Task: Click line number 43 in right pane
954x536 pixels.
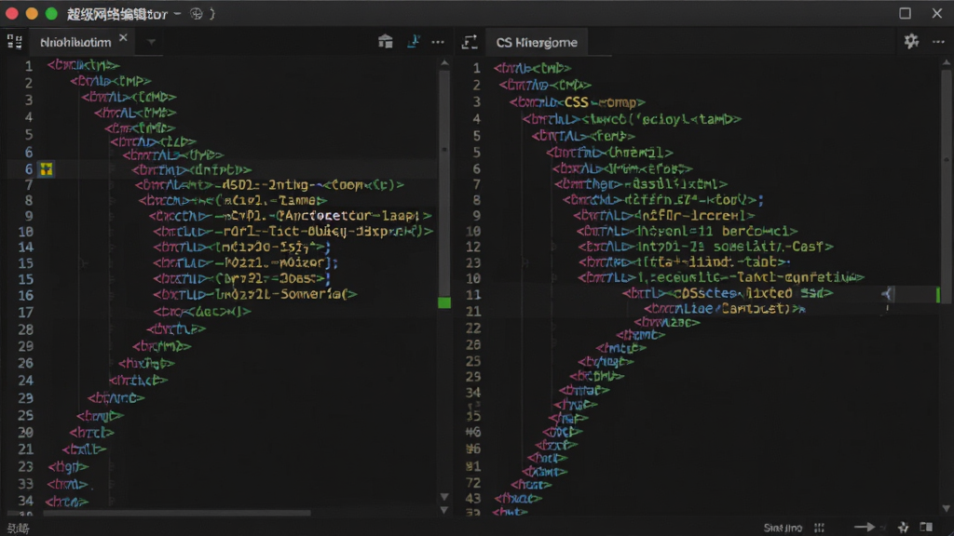Action: [473, 499]
